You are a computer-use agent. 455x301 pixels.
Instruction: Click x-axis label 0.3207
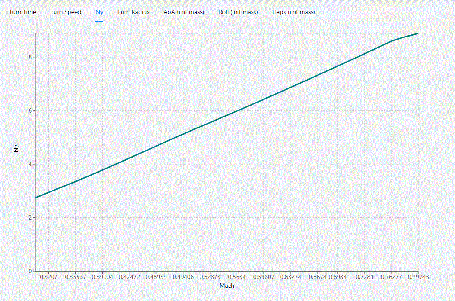pos(48,277)
